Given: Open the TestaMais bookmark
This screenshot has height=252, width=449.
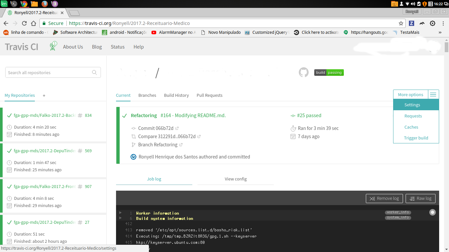Looking at the screenshot, I should [x=406, y=32].
